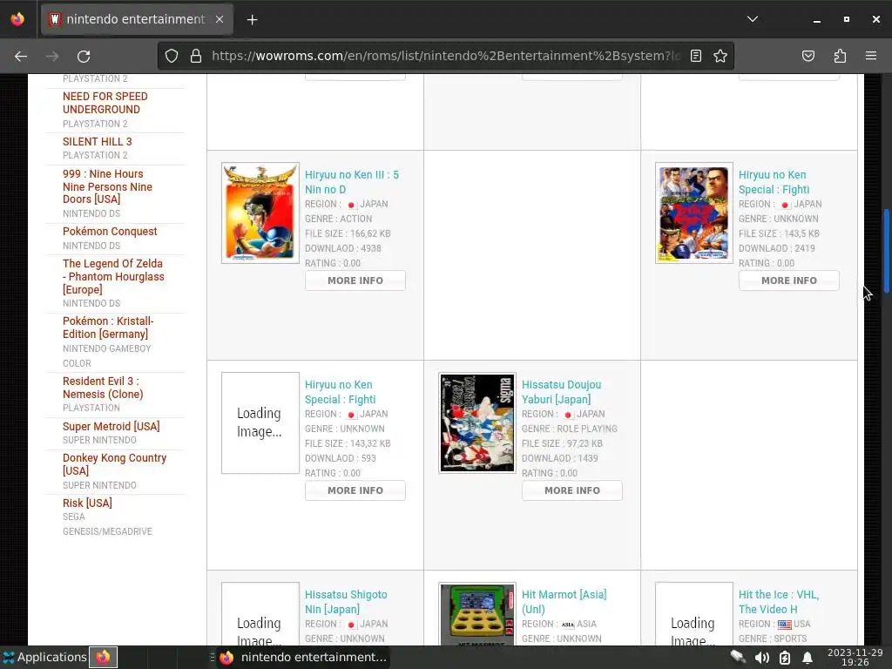The image size is (892, 669).
Task: Select nintendo entertainment window in taskbar
Action: click(x=303, y=657)
